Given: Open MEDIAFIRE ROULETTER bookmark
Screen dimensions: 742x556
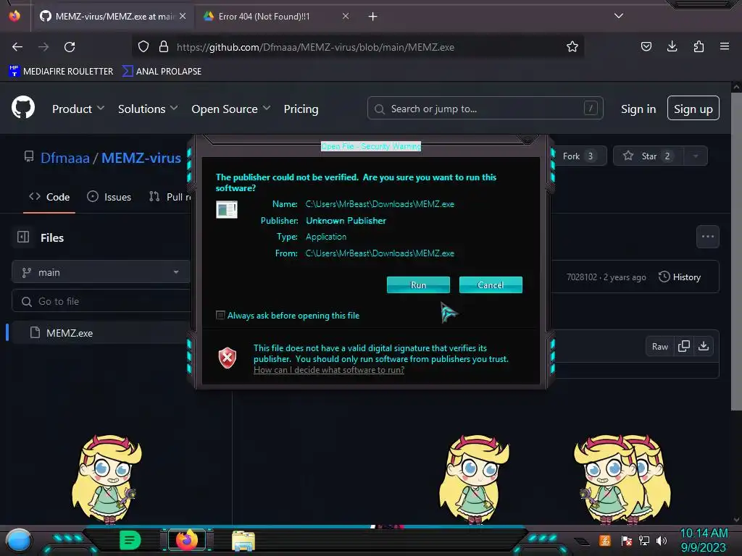Looking at the screenshot, I should pyautogui.click(x=61, y=72).
